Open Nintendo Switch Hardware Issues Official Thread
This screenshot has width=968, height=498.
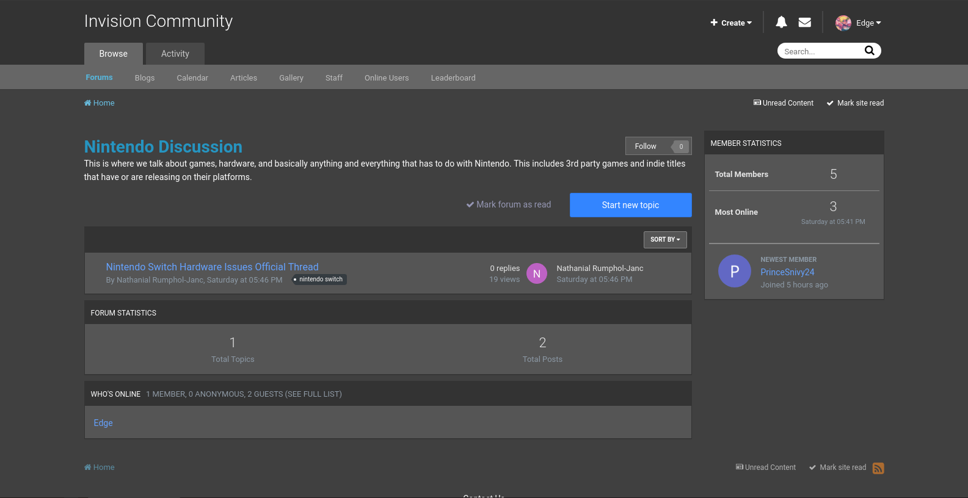point(212,267)
